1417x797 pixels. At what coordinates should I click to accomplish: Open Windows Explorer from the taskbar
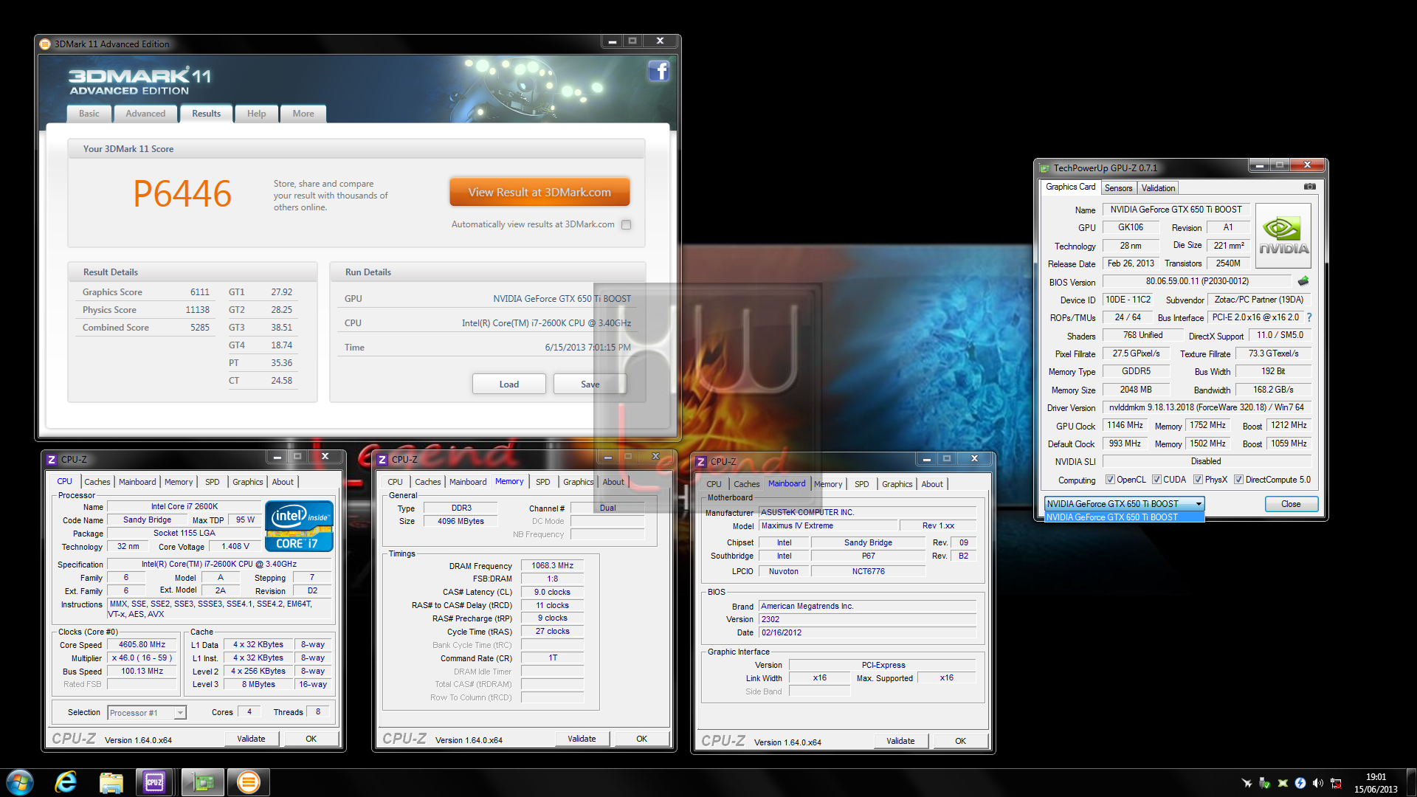point(111,782)
